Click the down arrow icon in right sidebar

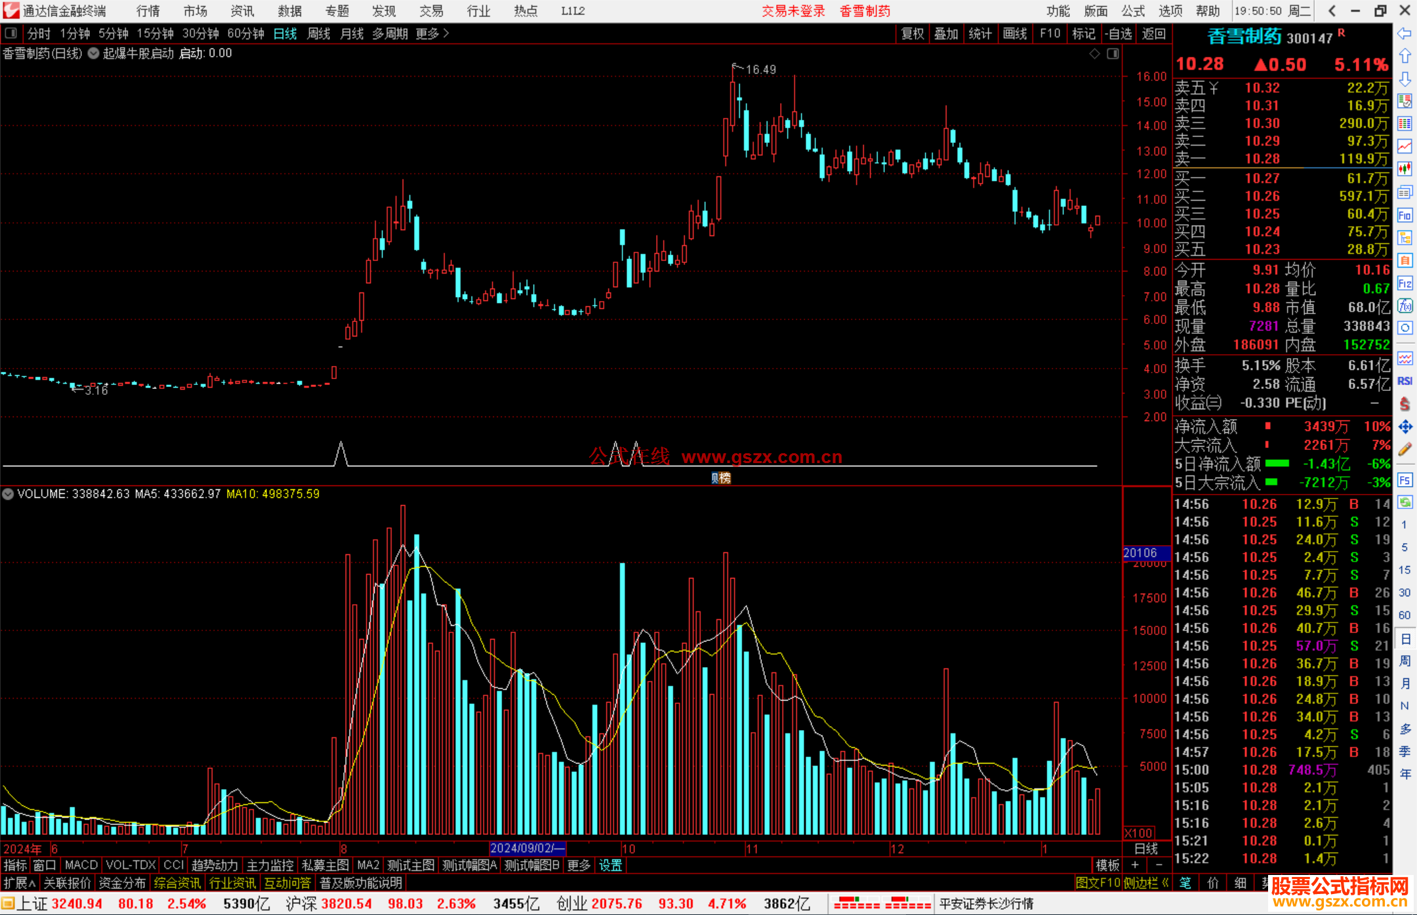tap(1405, 79)
